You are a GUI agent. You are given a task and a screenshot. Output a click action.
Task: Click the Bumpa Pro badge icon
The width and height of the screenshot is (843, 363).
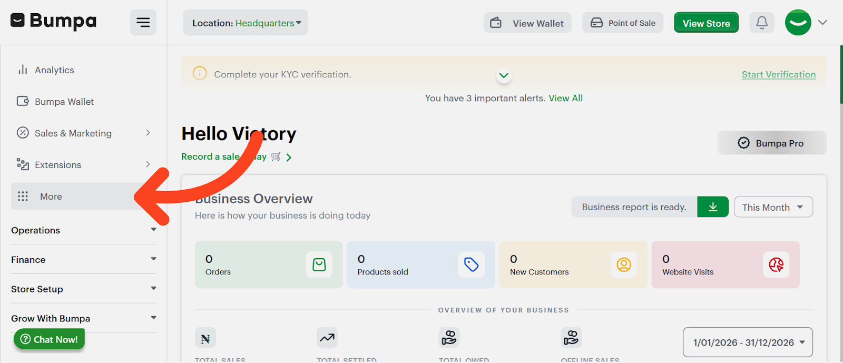pyautogui.click(x=743, y=143)
